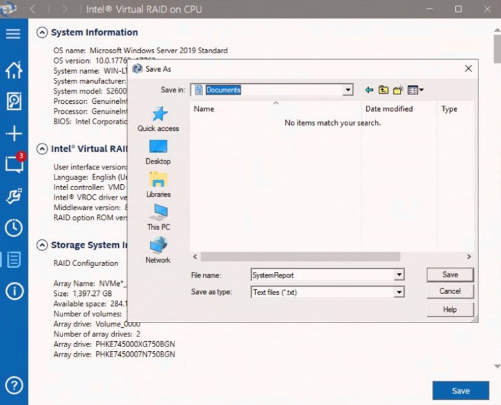Click Number of array drives: 2 text

pyautogui.click(x=97, y=335)
